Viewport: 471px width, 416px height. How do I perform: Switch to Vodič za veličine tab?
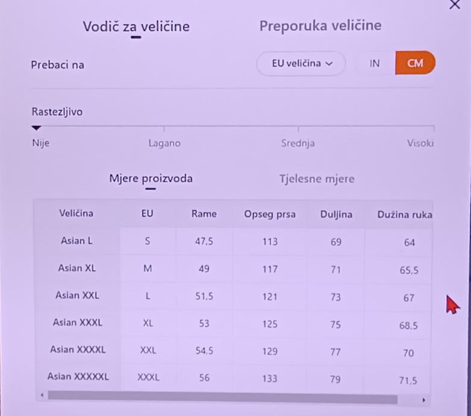pyautogui.click(x=136, y=27)
